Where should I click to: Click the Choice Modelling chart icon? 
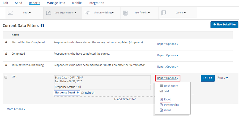click(x=87, y=13)
